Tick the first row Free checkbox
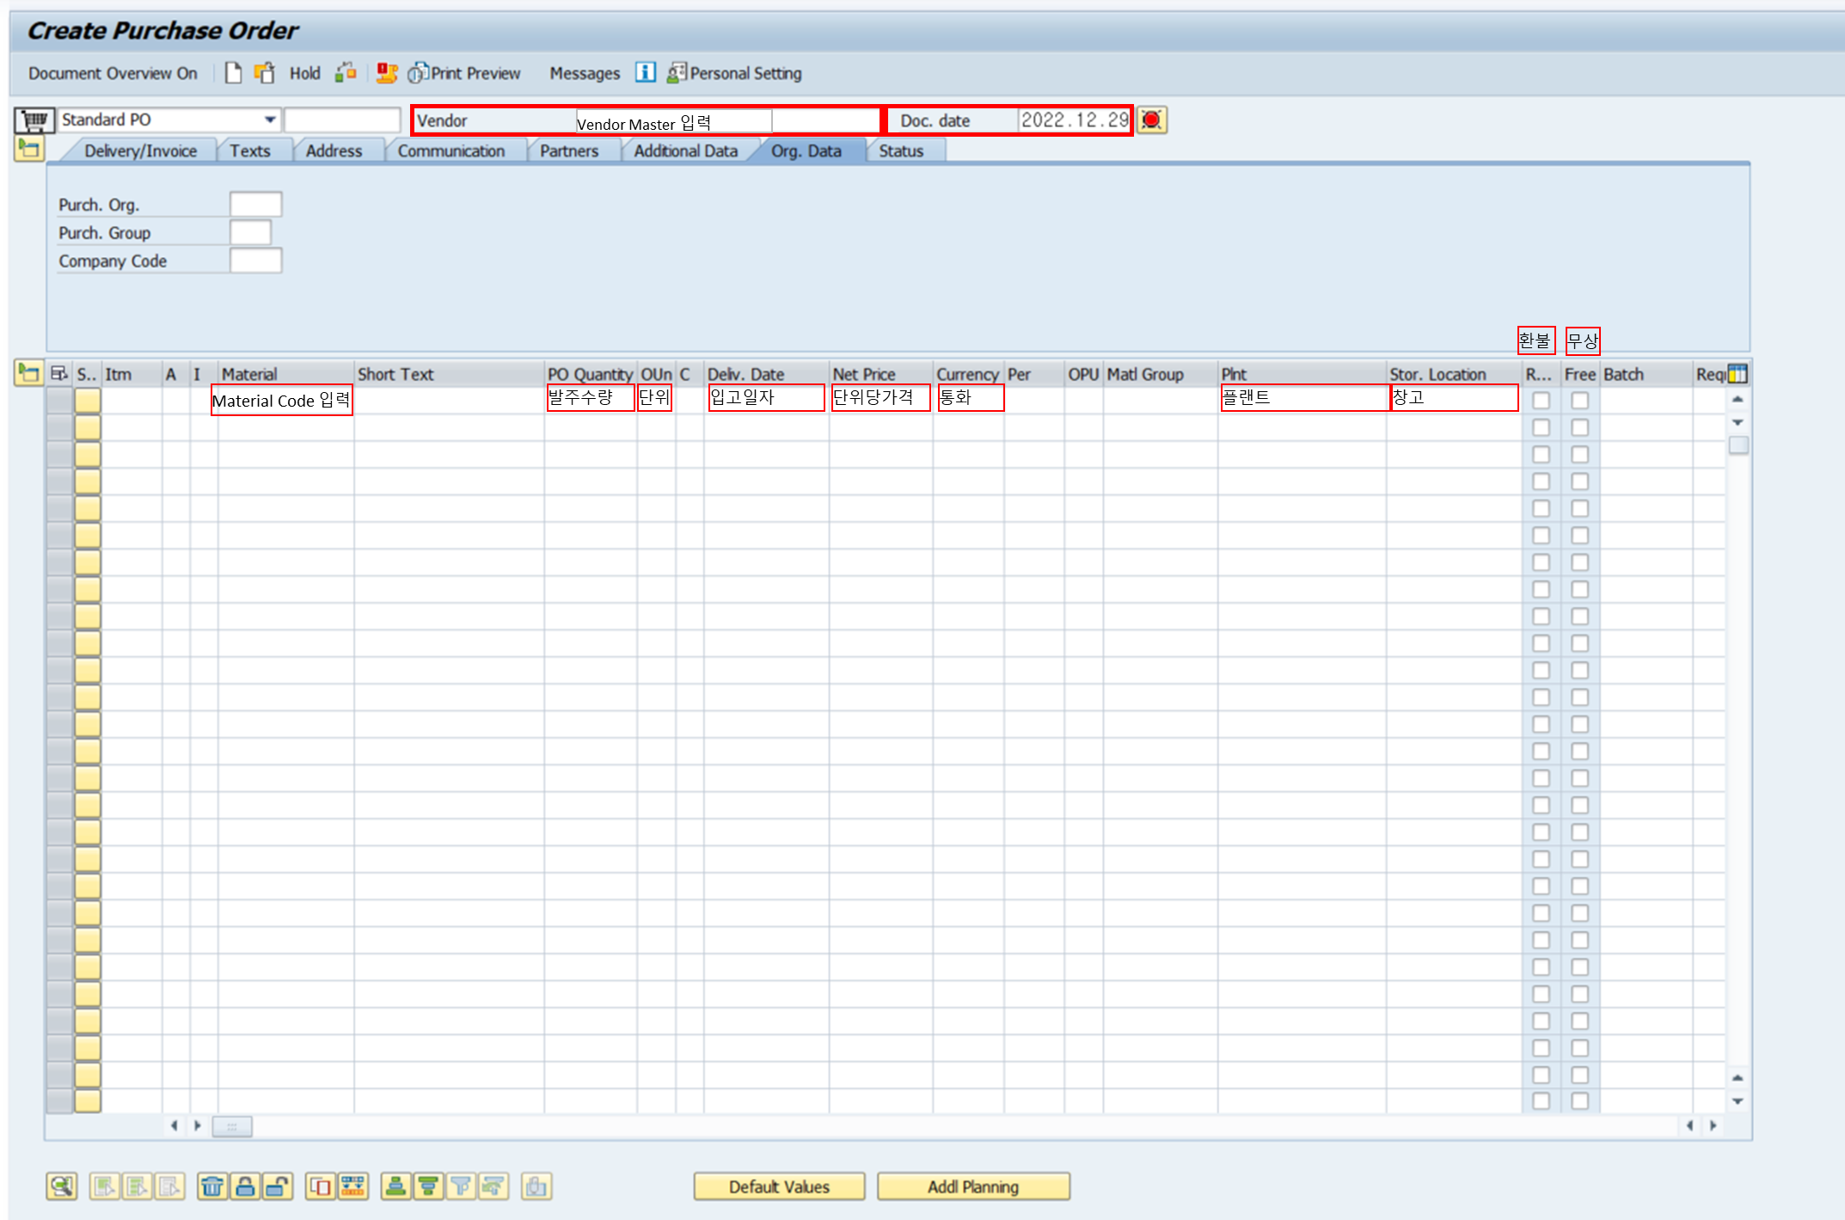This screenshot has width=1845, height=1220. pyautogui.click(x=1579, y=401)
